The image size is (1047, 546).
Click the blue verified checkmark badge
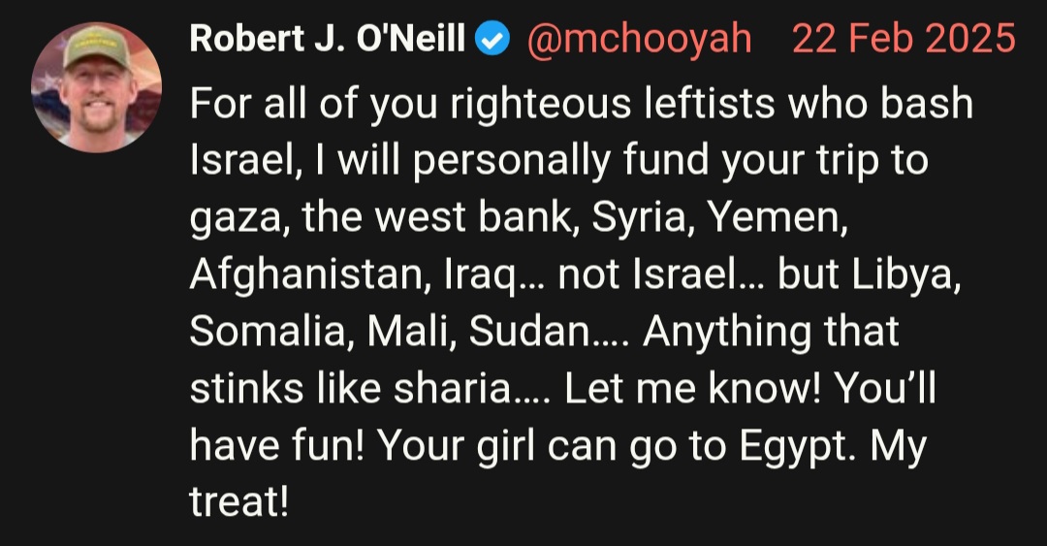click(x=492, y=40)
